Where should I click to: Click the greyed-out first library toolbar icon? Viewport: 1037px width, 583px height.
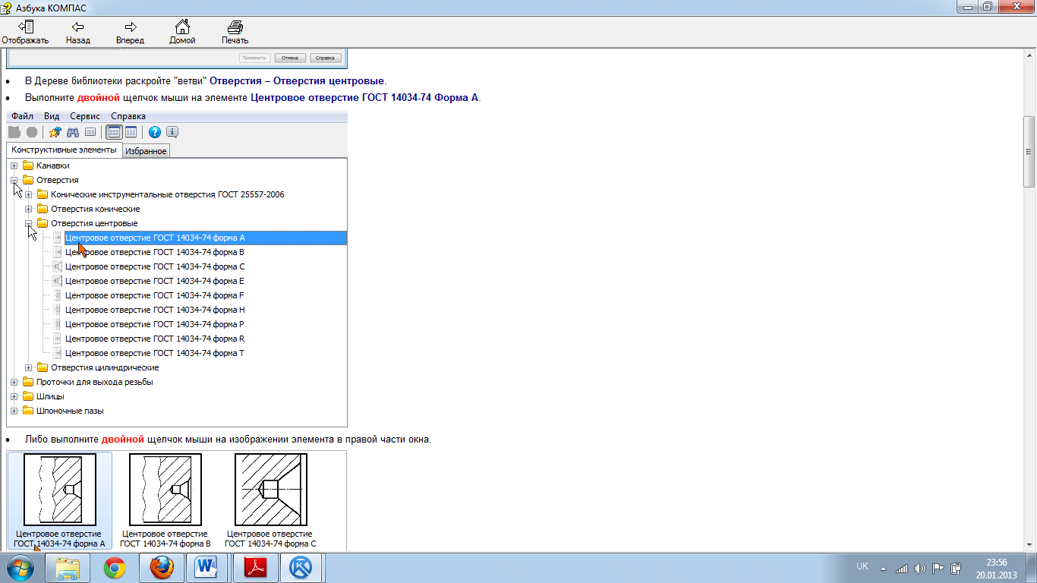[14, 132]
